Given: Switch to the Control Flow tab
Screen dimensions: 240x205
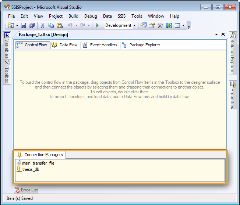Looking at the screenshot, I should [x=33, y=45].
